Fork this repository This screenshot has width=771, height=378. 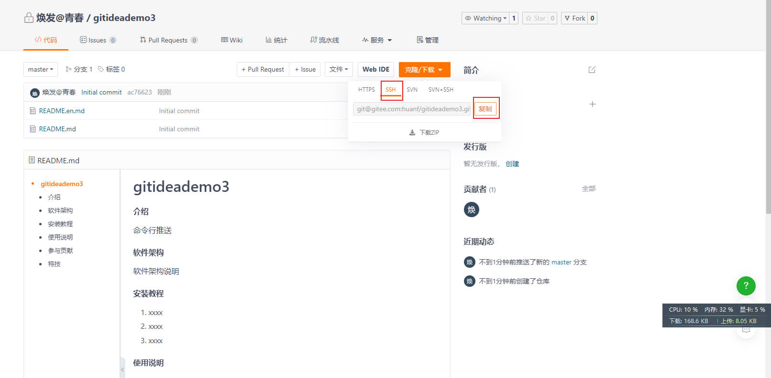coord(574,18)
